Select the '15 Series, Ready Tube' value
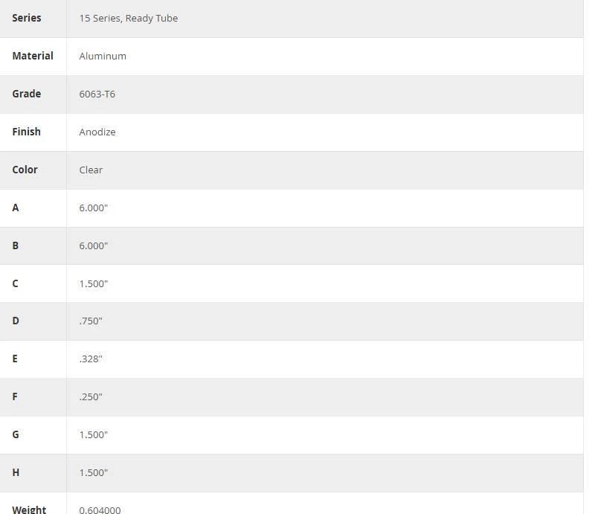 point(129,18)
